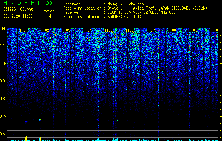The width and height of the screenshot is (222, 141).
Task: Click the 0.9 kHz axis tick label
Action: point(3,81)
